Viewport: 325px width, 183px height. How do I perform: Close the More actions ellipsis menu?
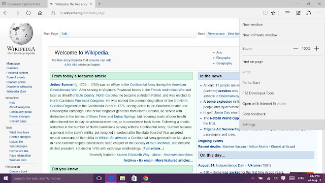click(319, 13)
